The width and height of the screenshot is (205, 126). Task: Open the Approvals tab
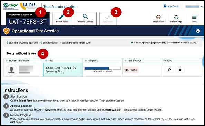click(108, 19)
